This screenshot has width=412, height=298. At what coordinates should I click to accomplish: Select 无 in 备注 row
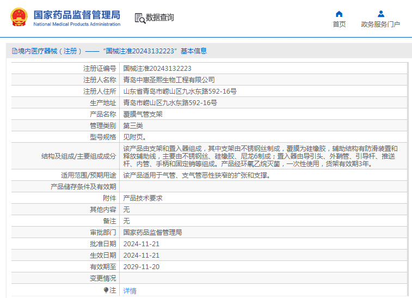coord(126,221)
